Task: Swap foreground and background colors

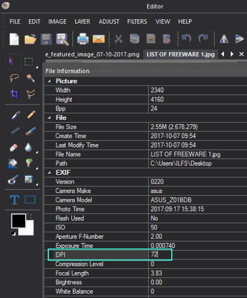Action: (x=30, y=216)
